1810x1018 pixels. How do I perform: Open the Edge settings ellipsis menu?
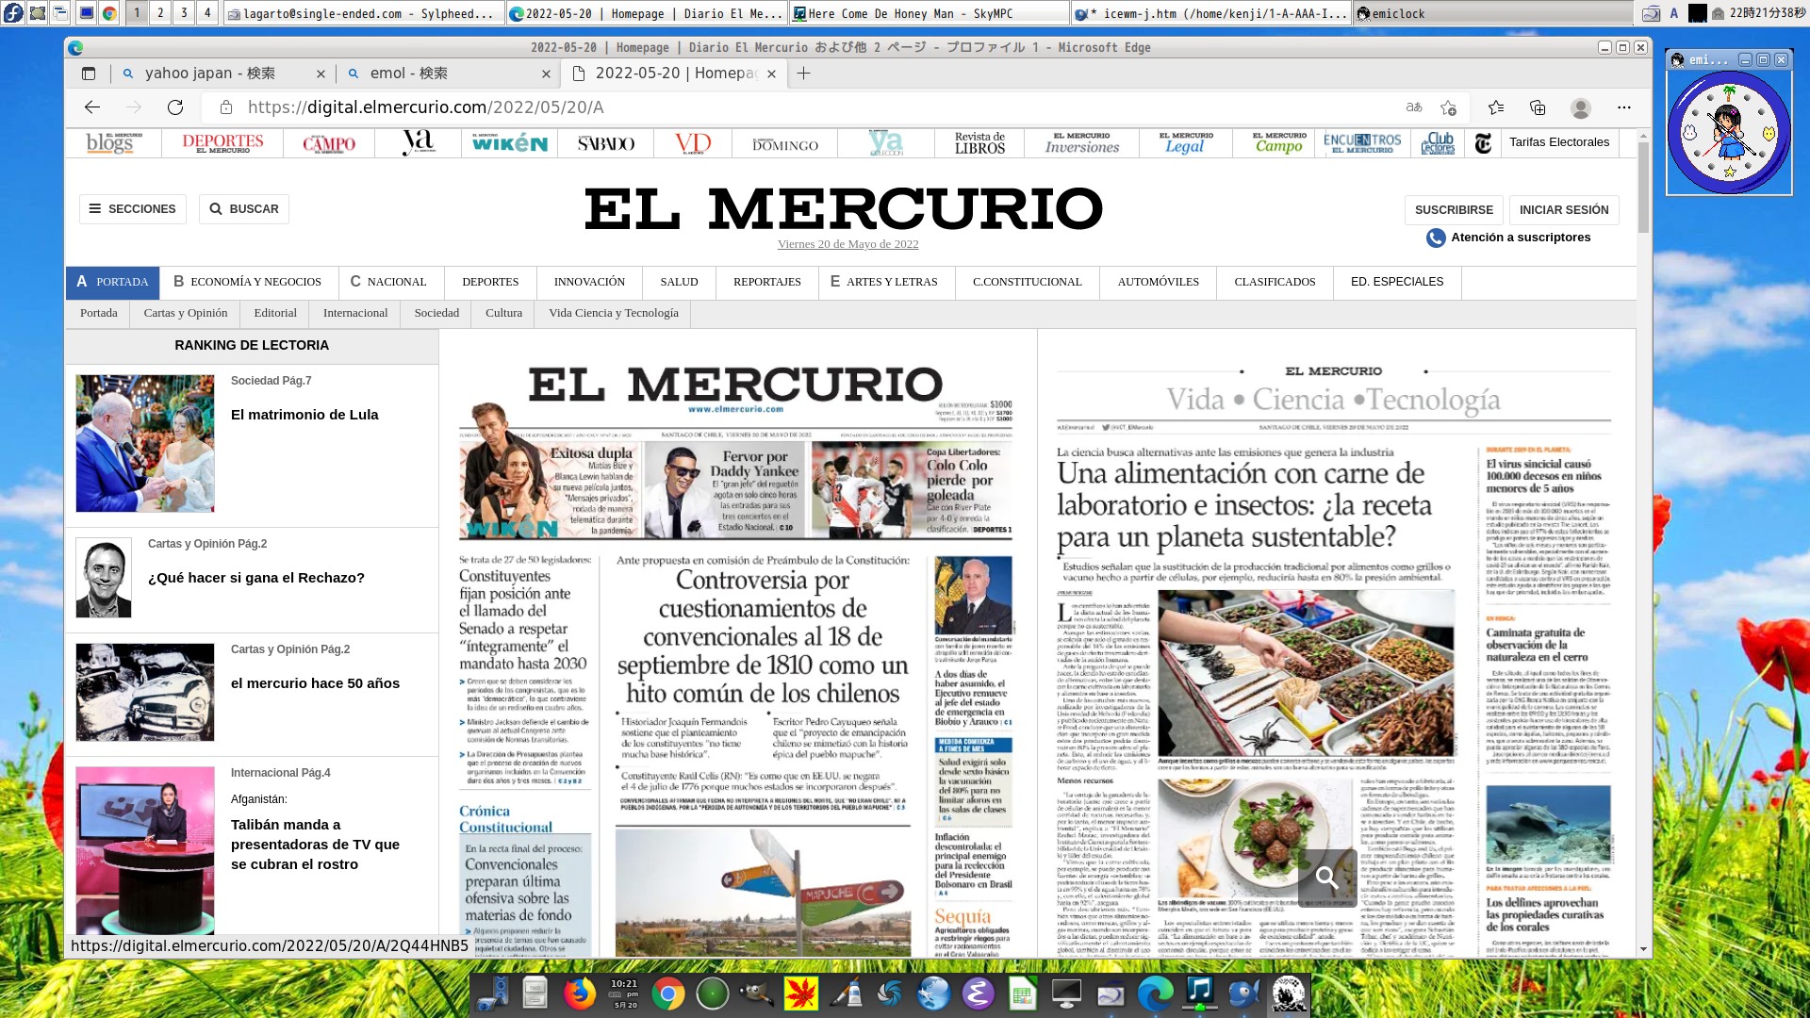[x=1623, y=107]
